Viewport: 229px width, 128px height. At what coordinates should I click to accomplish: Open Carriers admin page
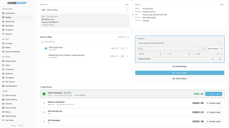tap(9, 104)
